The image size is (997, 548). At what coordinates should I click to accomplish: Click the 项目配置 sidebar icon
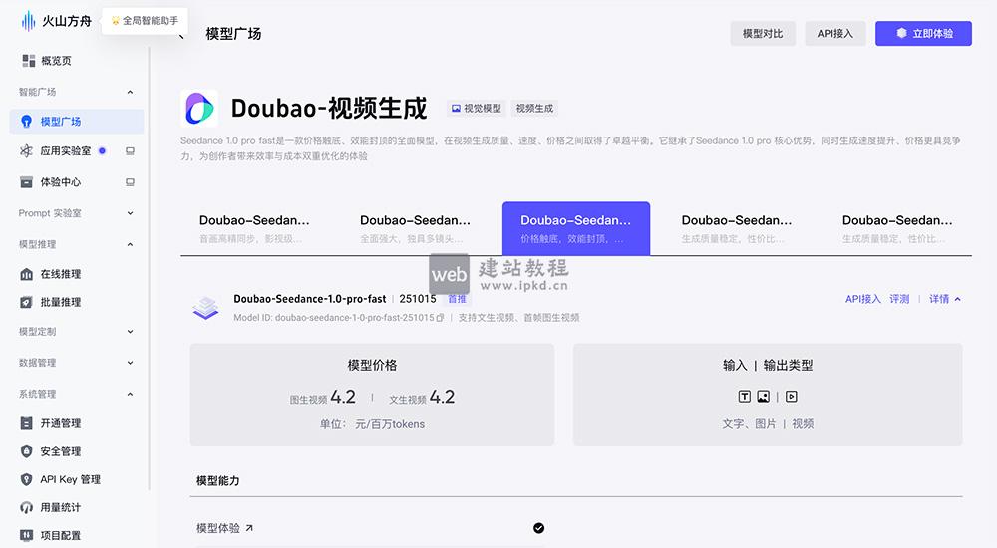[26, 535]
